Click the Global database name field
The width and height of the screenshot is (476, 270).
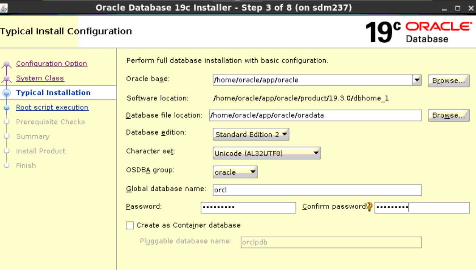317,190
